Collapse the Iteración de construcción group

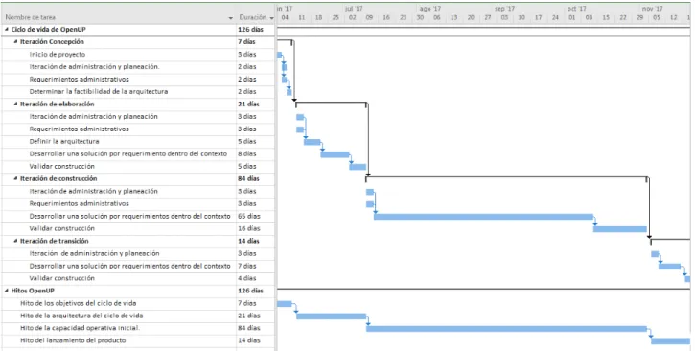(15, 179)
